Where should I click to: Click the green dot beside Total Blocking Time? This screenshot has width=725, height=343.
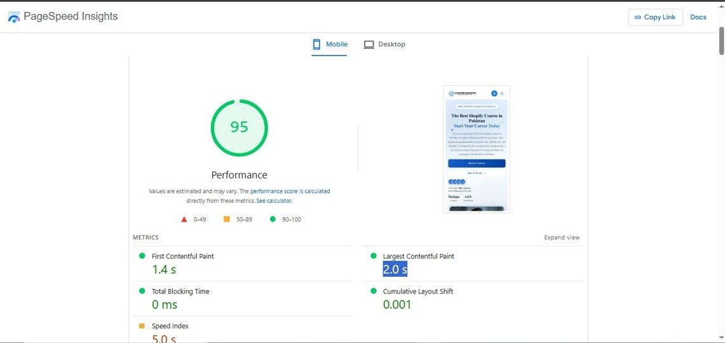tap(142, 291)
